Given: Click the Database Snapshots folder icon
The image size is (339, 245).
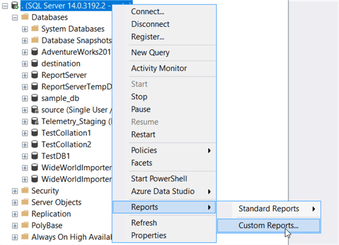Looking at the screenshot, I should point(35,40).
